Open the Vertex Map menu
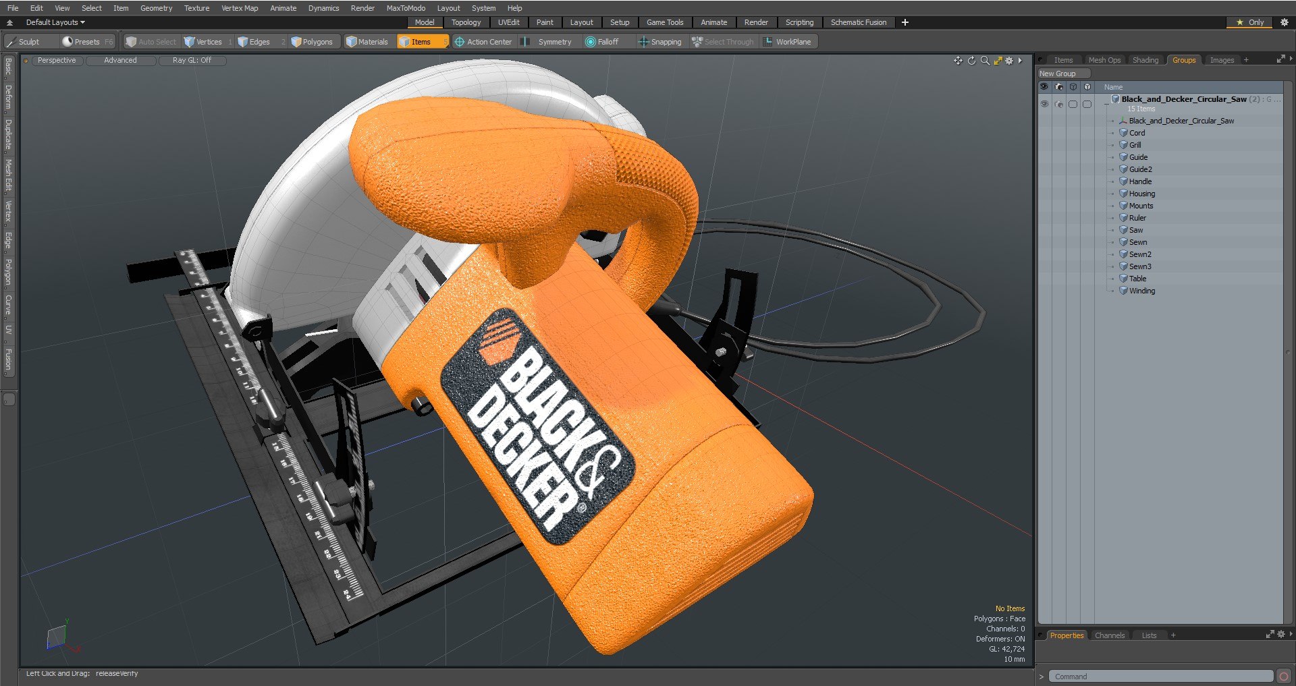This screenshot has width=1296, height=686. [240, 8]
